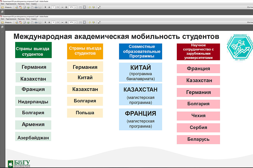The image size is (253, 168).
Task: Click the Print icon in the page-13 window toolbar
Action: tap(36, 22)
